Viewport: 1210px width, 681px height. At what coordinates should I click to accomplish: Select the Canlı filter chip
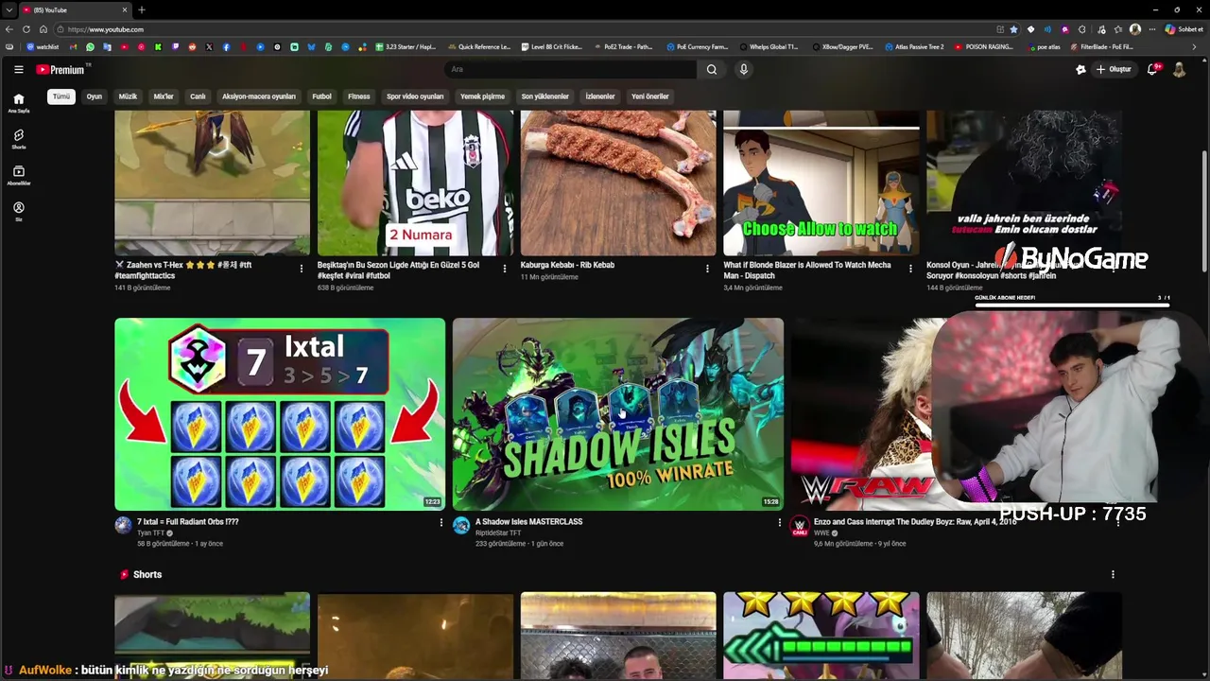click(198, 96)
